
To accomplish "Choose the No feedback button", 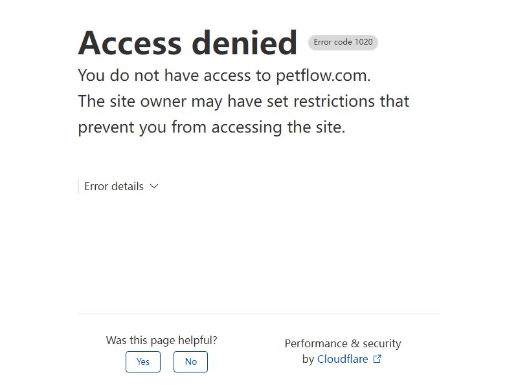I will 190,361.
